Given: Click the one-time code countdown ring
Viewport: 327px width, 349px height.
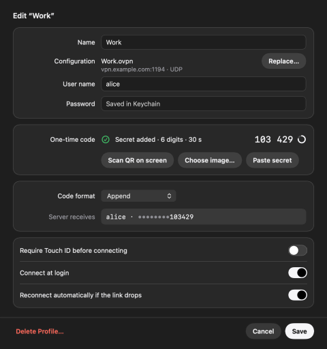Looking at the screenshot, I should click(x=302, y=140).
